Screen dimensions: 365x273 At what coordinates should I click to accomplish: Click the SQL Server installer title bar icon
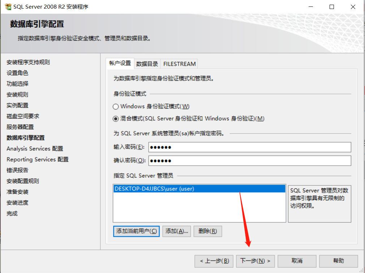coord(8,7)
